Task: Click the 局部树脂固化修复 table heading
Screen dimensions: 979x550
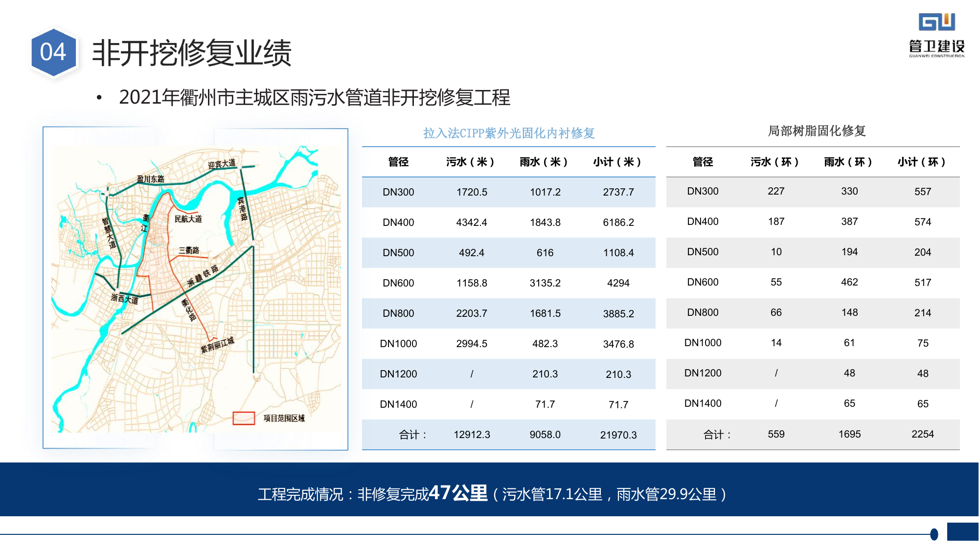Action: (x=817, y=131)
